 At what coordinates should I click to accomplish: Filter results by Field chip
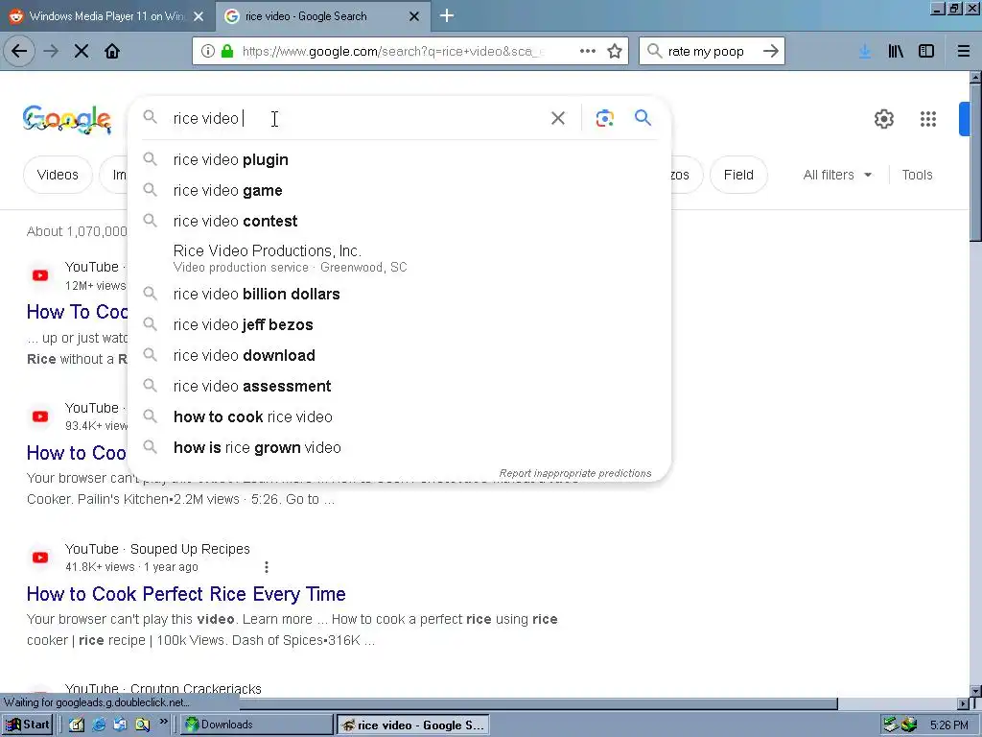click(x=738, y=175)
